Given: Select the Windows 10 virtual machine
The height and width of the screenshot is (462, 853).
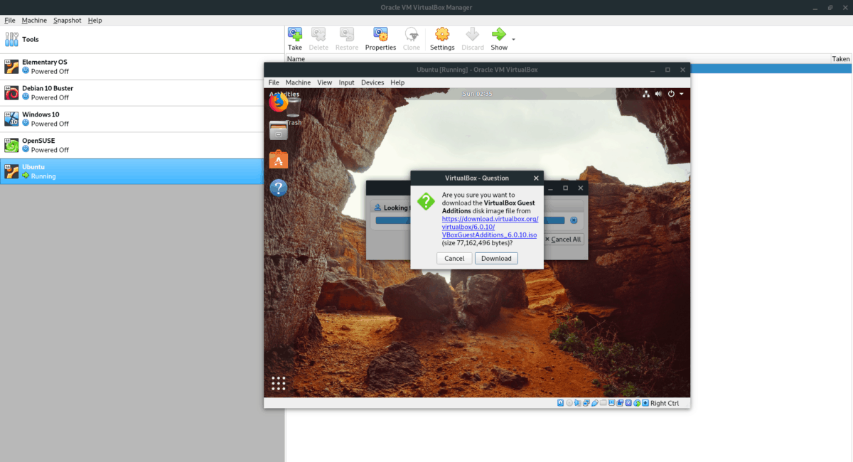Looking at the screenshot, I should (x=142, y=119).
